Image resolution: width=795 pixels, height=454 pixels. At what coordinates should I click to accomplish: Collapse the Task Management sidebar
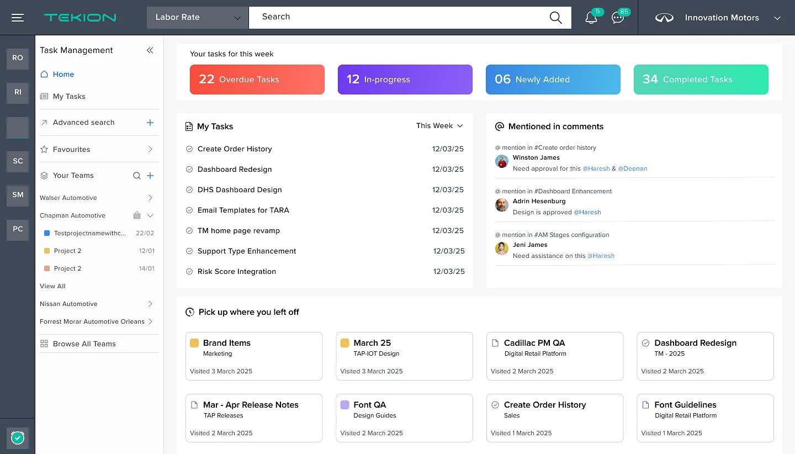pyautogui.click(x=150, y=50)
